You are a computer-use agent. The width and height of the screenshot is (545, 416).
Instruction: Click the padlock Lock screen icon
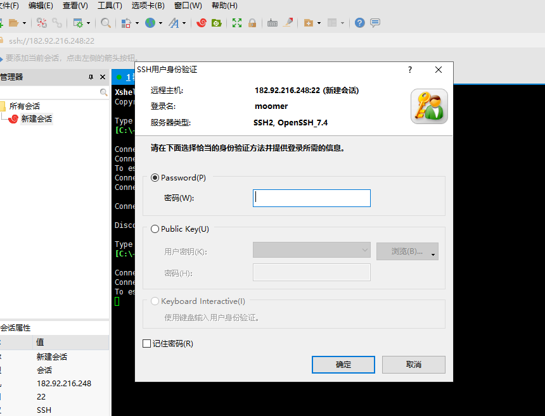coord(252,23)
